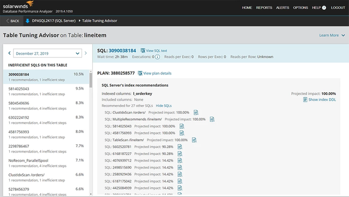Click the Learn More link

329,35
